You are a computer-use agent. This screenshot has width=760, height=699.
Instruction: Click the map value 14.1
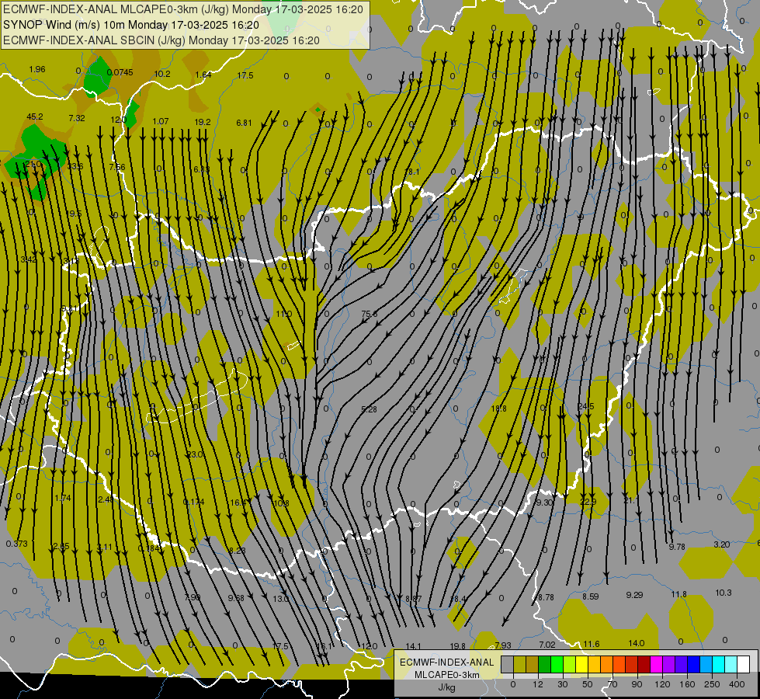pyautogui.click(x=413, y=646)
